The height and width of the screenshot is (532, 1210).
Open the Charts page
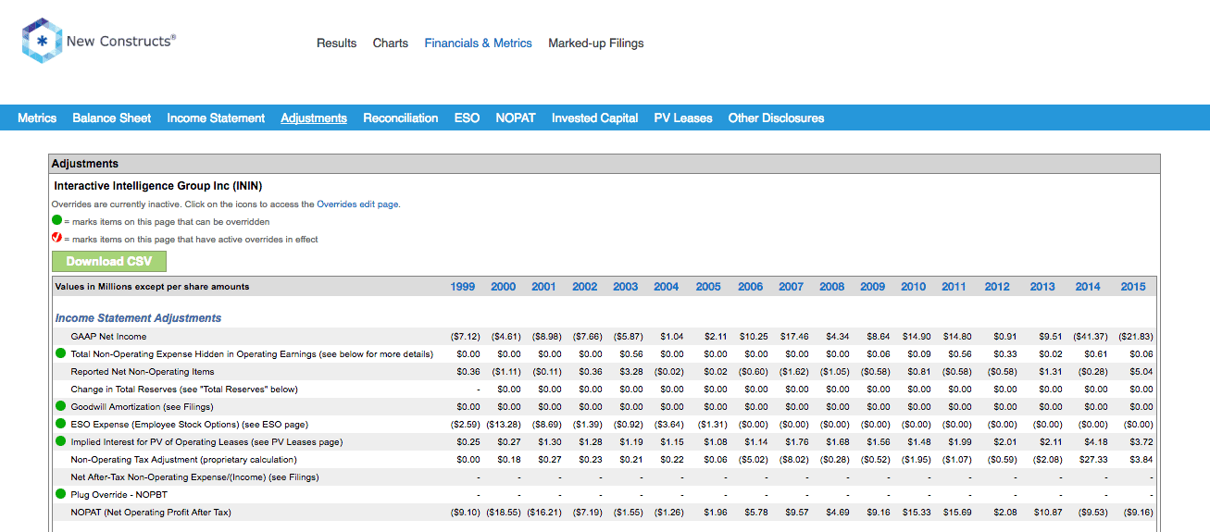click(x=391, y=43)
